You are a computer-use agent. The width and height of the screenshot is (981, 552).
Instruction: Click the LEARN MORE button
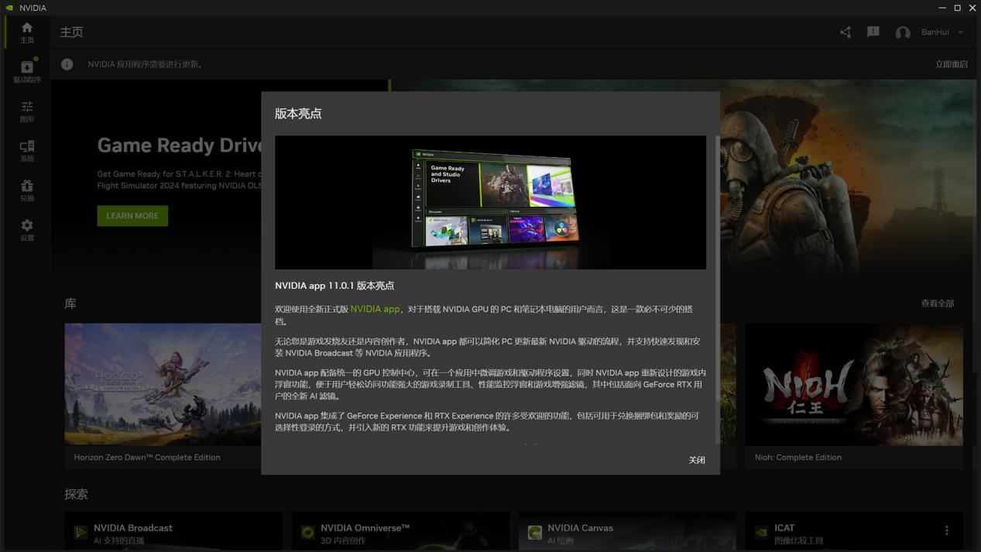click(x=132, y=216)
